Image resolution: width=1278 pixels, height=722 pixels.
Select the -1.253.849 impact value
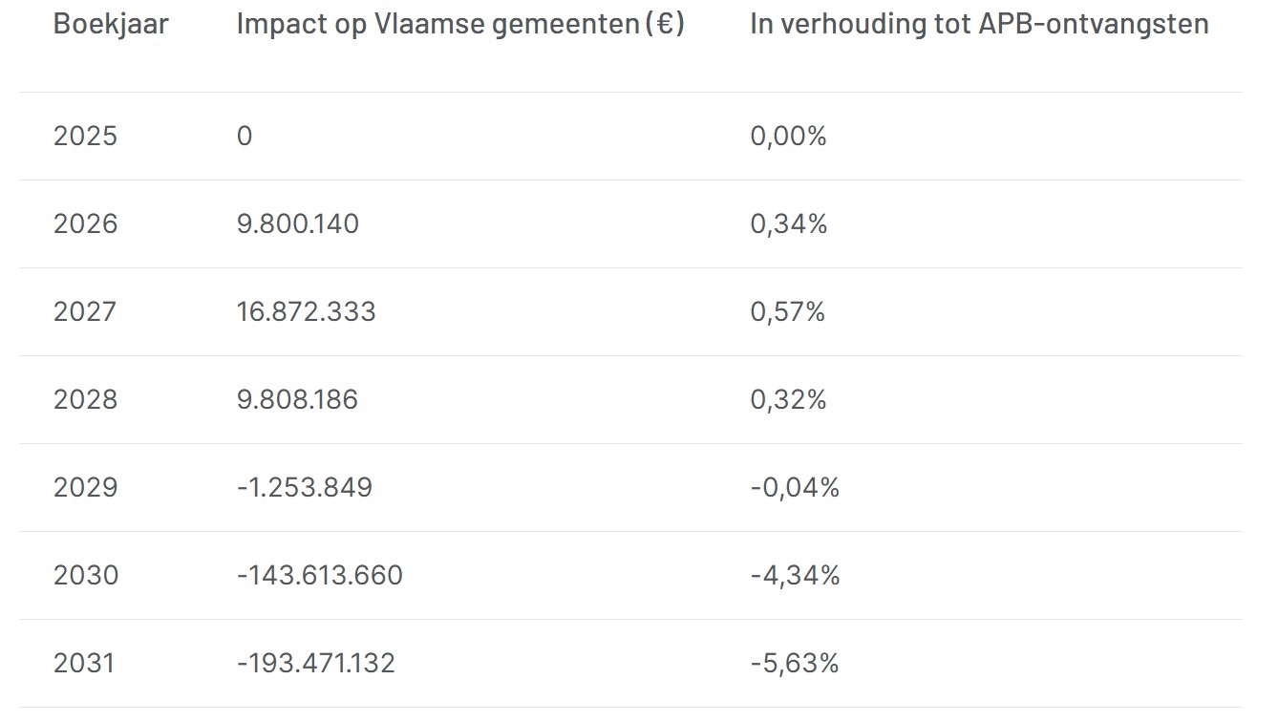[x=304, y=488]
